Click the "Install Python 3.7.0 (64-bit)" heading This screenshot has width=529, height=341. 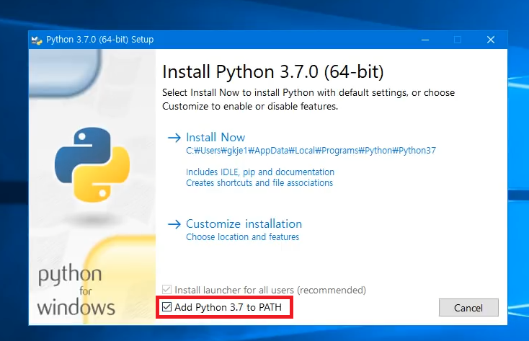coord(273,72)
